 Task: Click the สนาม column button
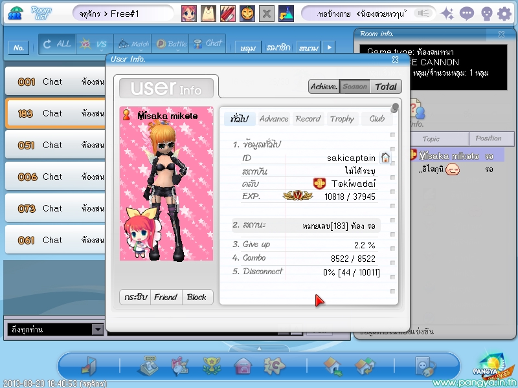pos(309,47)
